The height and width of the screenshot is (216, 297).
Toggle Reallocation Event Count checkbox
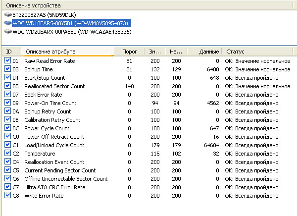pyautogui.click(x=7, y=162)
